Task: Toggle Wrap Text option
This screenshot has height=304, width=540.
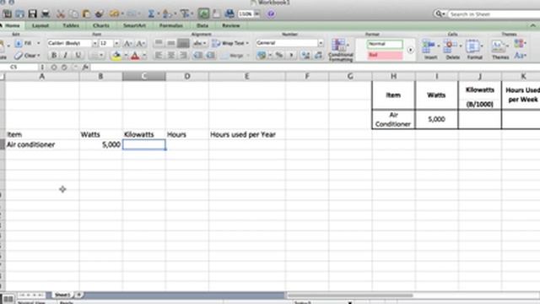Action: 230,43
